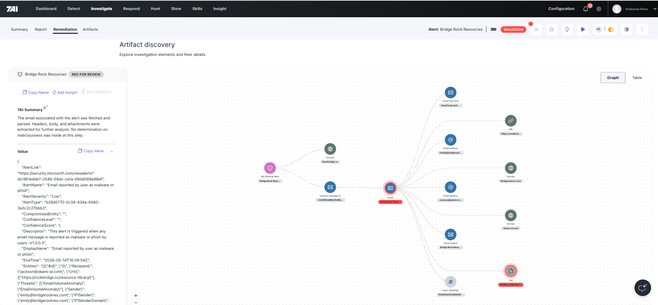Click the user avatar icon
The width and height of the screenshot is (658, 305).
click(x=617, y=9)
